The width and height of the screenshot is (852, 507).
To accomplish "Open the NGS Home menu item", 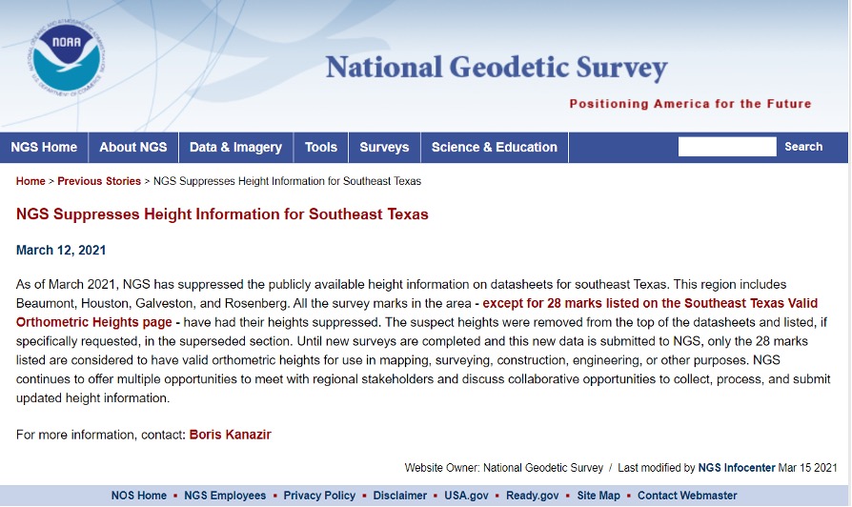I will [x=44, y=147].
